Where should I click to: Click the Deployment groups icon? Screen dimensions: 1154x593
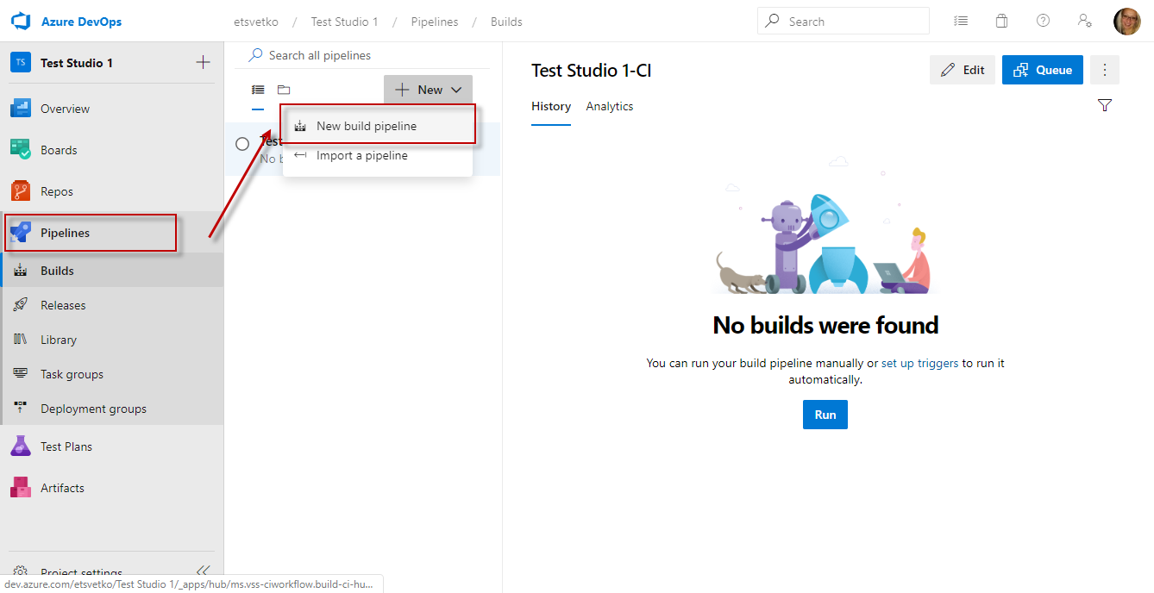tap(21, 409)
